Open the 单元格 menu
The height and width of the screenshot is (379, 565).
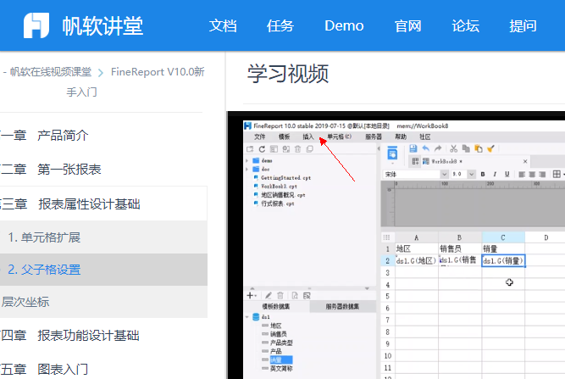[339, 137]
